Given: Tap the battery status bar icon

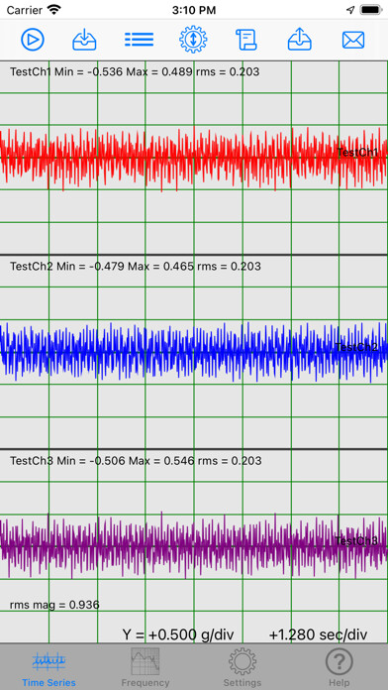Looking at the screenshot, I should coord(372,10).
